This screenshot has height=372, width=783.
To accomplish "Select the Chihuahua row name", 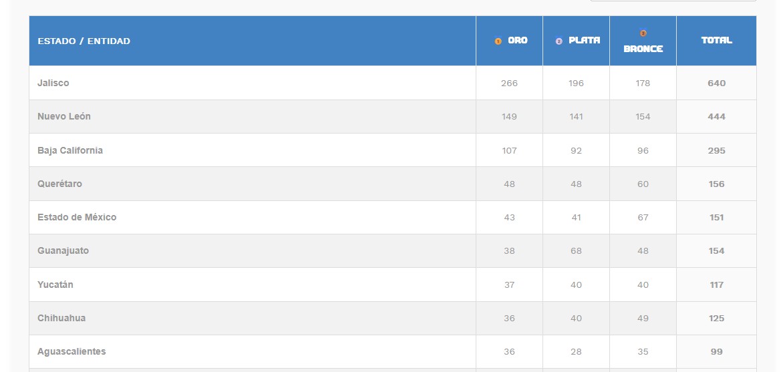I will click(x=61, y=318).
